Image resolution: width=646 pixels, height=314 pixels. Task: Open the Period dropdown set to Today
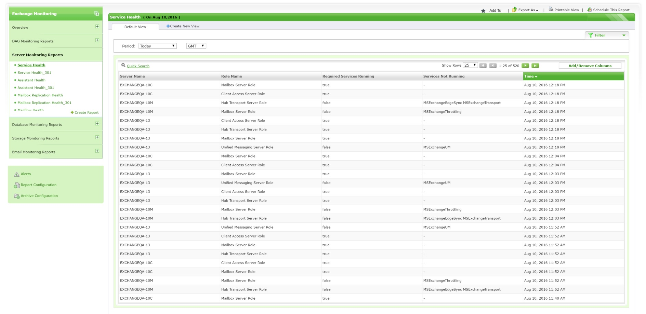[157, 46]
